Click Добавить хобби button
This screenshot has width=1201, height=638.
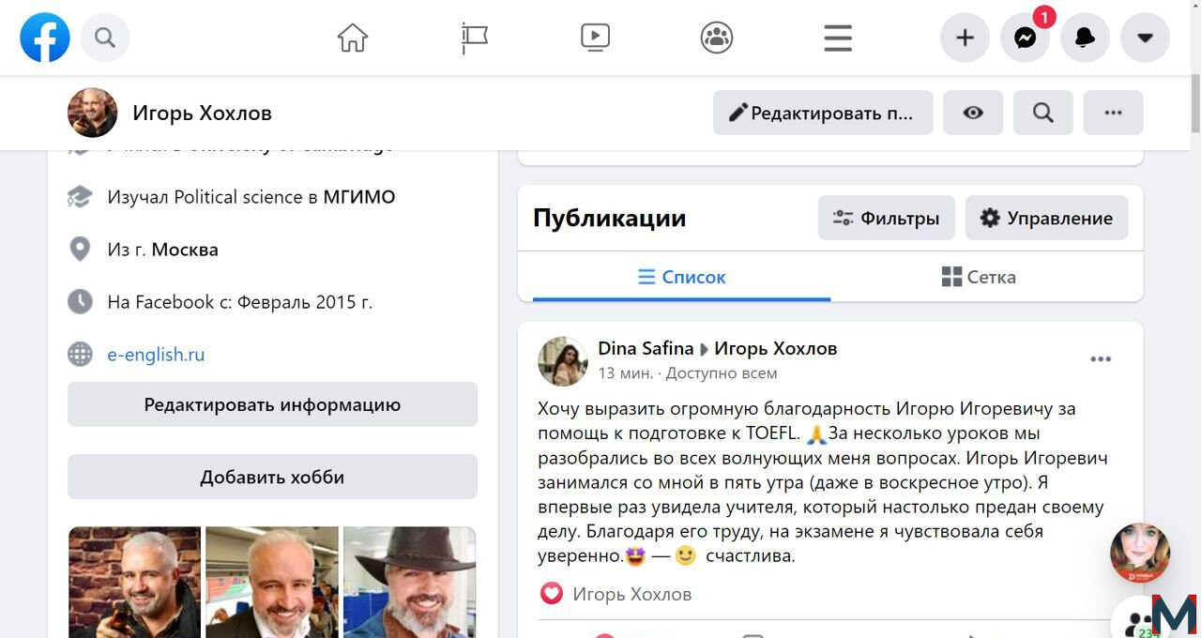coord(272,477)
